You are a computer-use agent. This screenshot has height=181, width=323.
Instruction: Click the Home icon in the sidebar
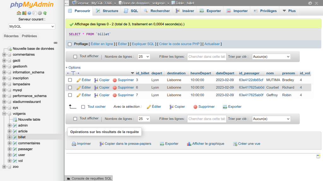point(19,13)
